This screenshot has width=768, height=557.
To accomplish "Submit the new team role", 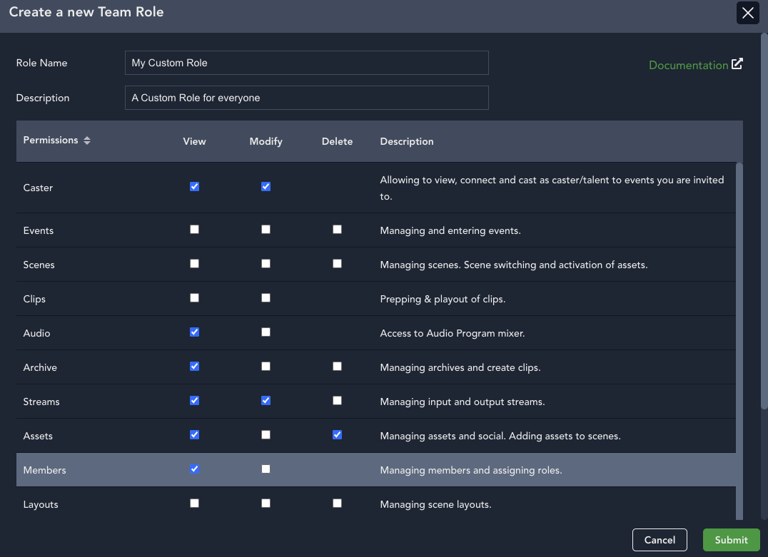I will 731,540.
